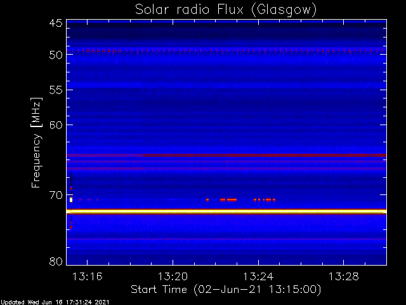
Task: Click the red burst cluster after 13:24
Action: pyautogui.click(x=265, y=200)
